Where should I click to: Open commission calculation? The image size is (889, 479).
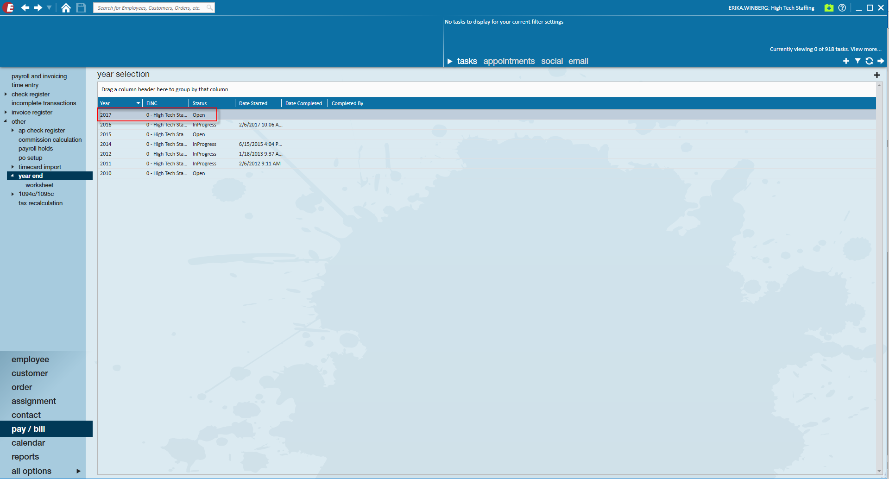click(50, 139)
